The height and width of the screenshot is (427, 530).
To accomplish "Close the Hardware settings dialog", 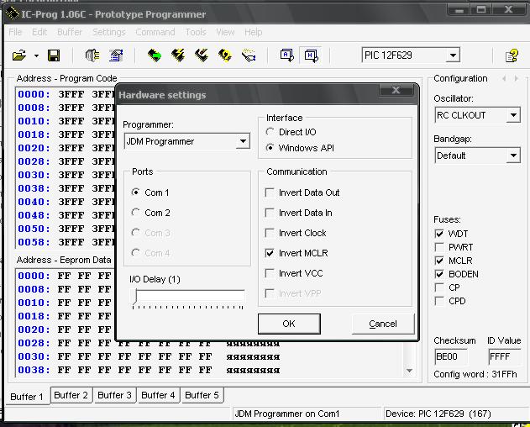I will coord(396,90).
